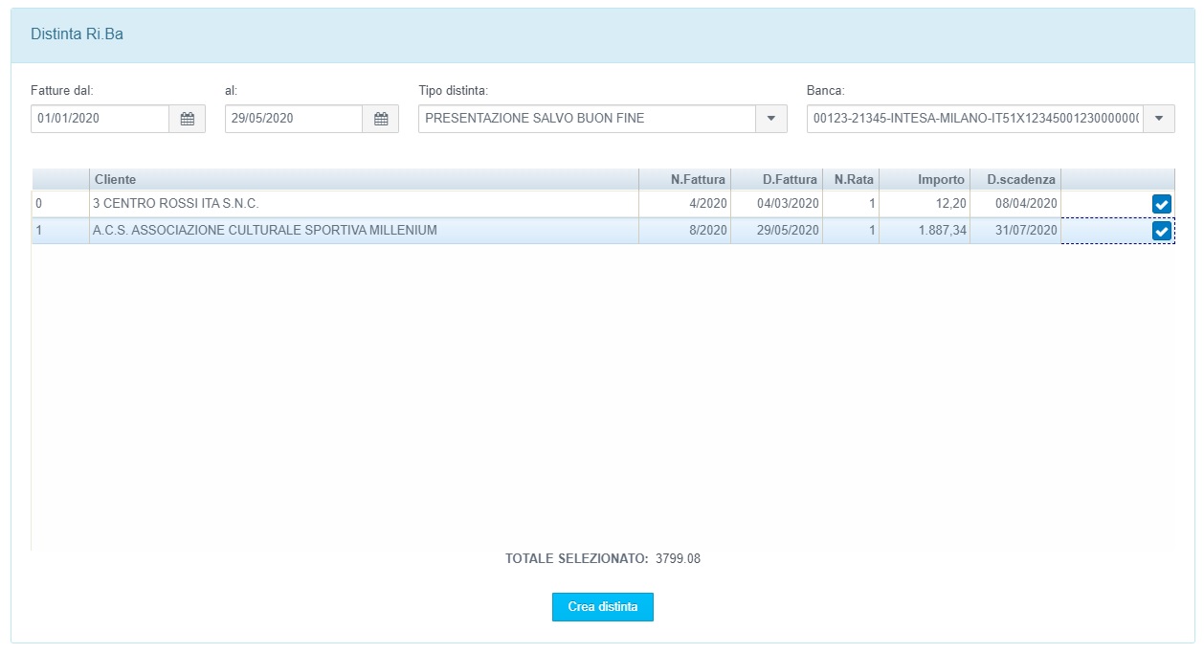Open calendar picker for 'Fatture dal' date
1204x654 pixels.
188,119
